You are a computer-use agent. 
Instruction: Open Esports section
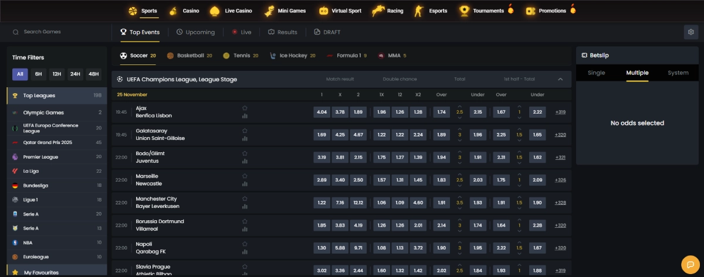(430, 11)
